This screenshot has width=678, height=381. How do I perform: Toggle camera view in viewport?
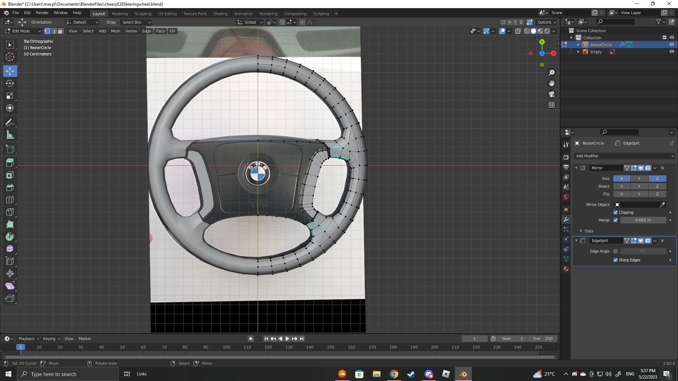point(552,94)
